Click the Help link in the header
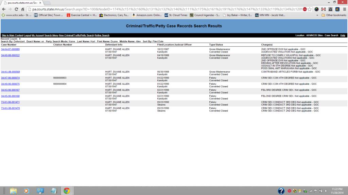The height and width of the screenshot is (195, 348). (x=343, y=36)
